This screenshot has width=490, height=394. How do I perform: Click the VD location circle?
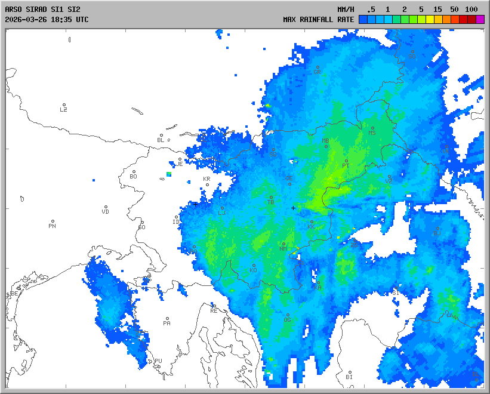point(106,207)
